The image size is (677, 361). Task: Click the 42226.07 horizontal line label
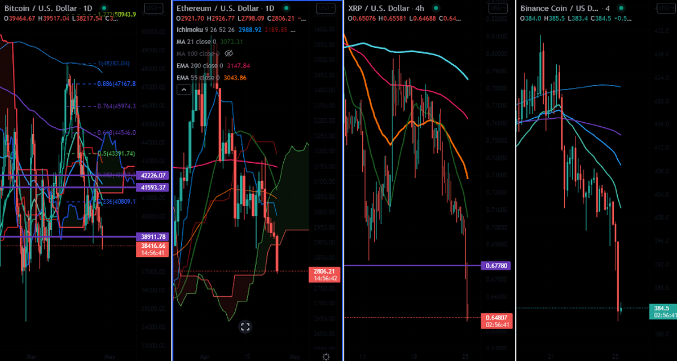pos(153,176)
